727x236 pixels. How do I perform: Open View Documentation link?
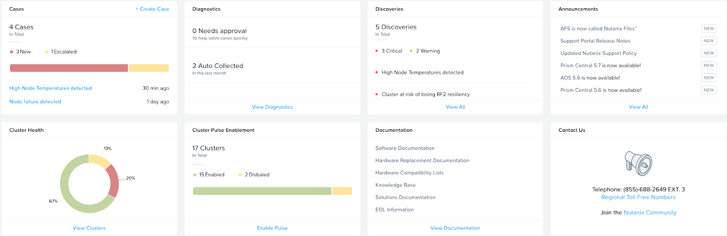click(x=455, y=228)
